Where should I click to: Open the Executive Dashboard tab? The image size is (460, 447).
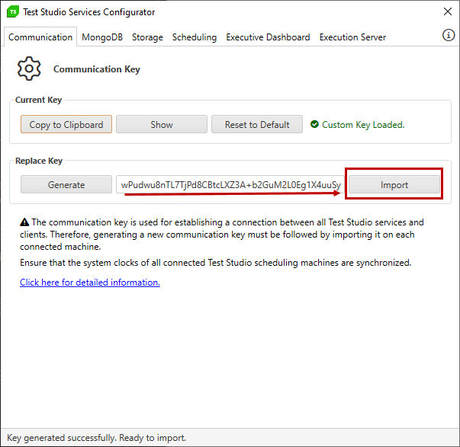point(268,37)
